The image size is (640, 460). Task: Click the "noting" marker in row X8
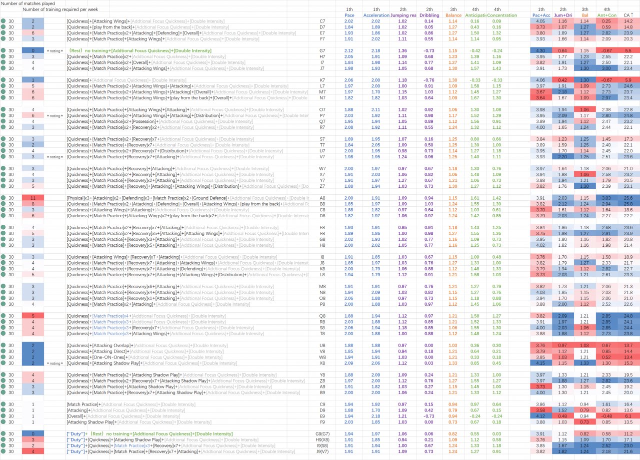click(x=54, y=363)
